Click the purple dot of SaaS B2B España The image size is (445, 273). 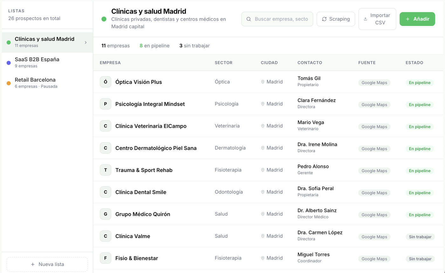click(9, 63)
